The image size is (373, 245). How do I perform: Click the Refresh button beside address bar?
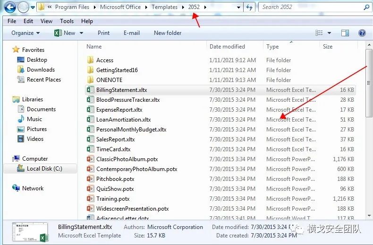pyautogui.click(x=249, y=8)
